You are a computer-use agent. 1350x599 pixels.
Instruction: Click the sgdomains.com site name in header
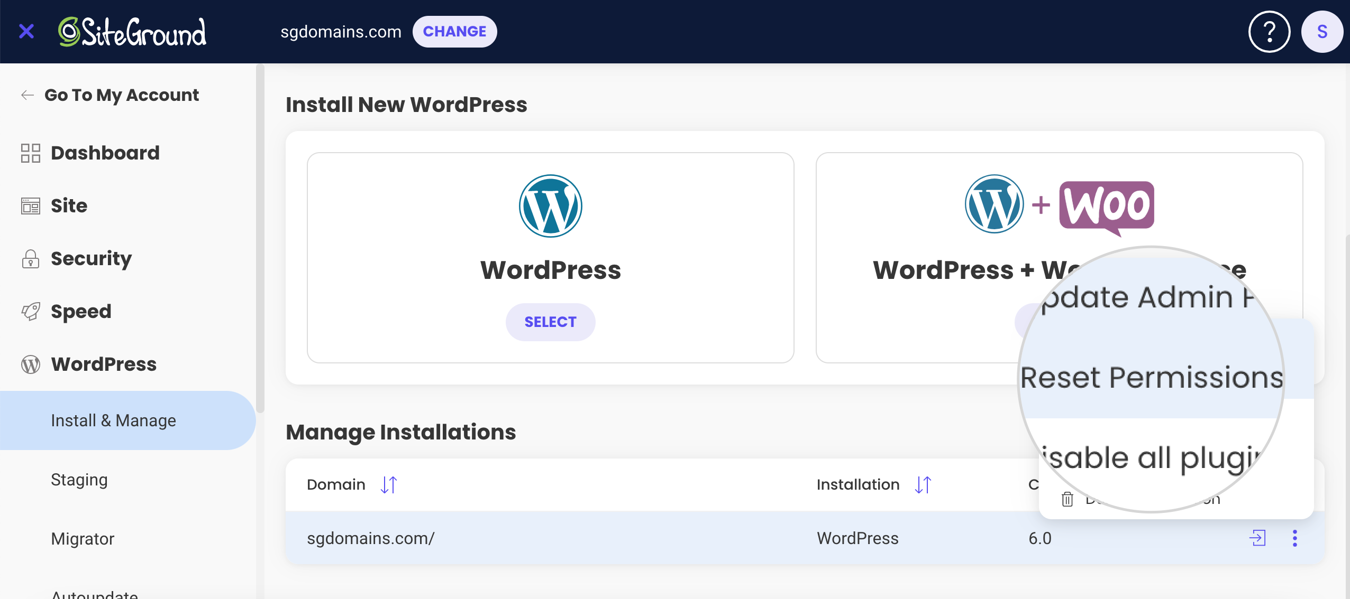click(341, 32)
